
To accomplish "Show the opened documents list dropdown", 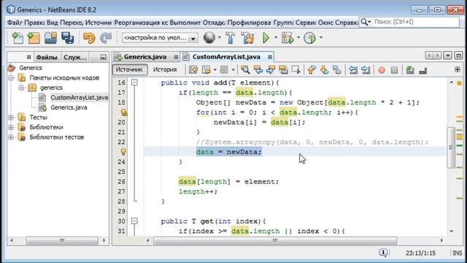I will click(447, 56).
